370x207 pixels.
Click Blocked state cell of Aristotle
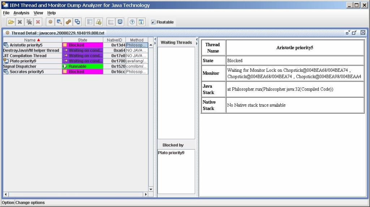(x=83, y=45)
